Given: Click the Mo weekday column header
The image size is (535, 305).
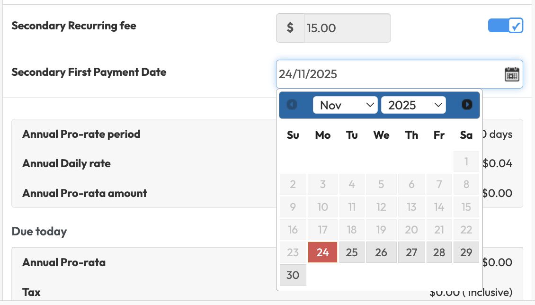Looking at the screenshot, I should [322, 135].
